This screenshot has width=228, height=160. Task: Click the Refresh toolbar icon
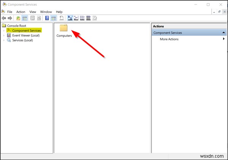[39, 18]
